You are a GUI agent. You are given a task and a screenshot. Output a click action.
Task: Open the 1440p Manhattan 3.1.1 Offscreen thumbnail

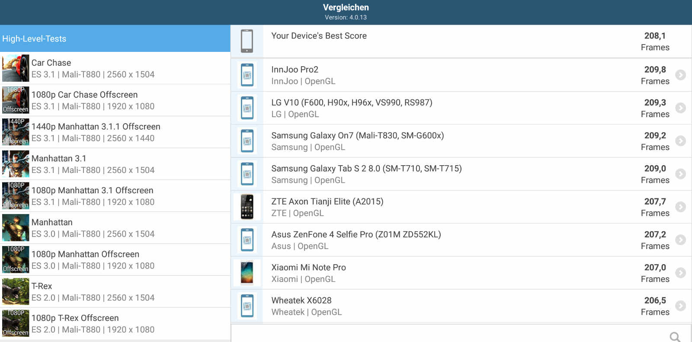(x=16, y=132)
